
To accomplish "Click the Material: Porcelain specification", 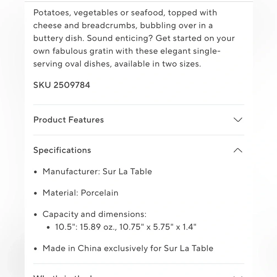I will coord(81,193).
